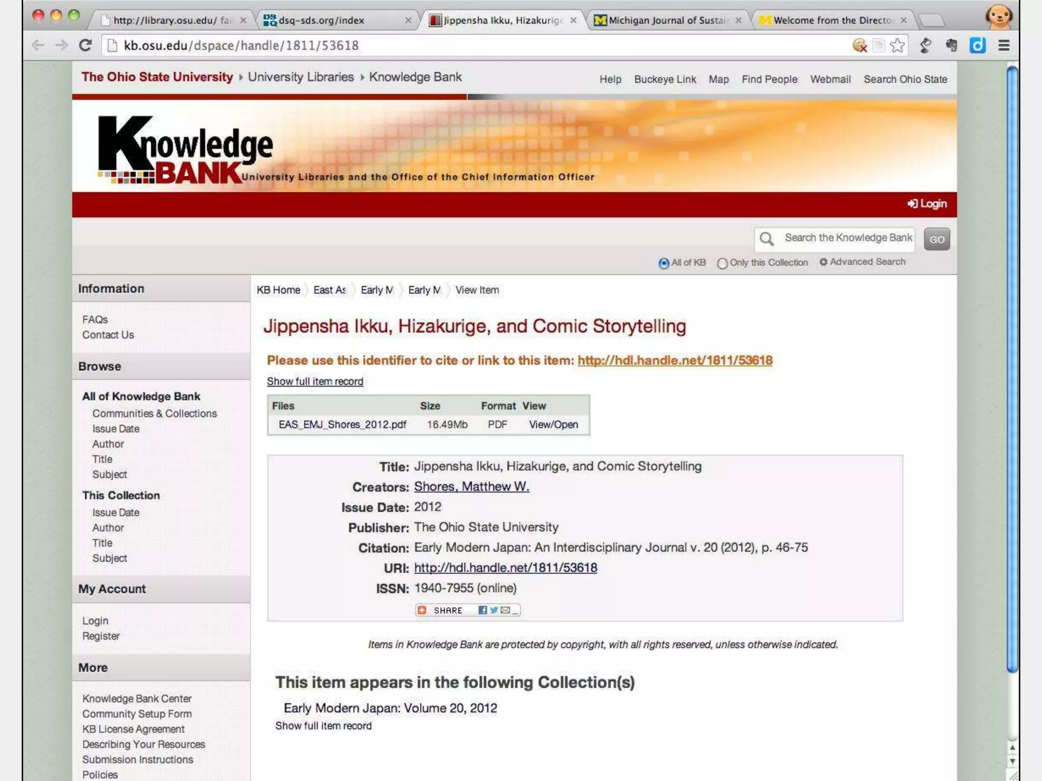Screen dimensions: 1042x781
Task: Click the browser reload icon
Action: tap(85, 46)
